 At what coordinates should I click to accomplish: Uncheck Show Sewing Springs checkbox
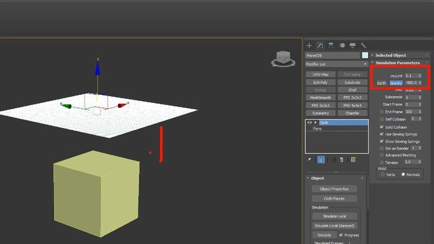point(382,142)
